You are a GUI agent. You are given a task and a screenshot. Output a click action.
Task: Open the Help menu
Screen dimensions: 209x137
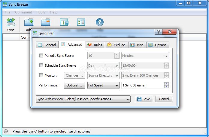pyautogui.click(x=53, y=12)
